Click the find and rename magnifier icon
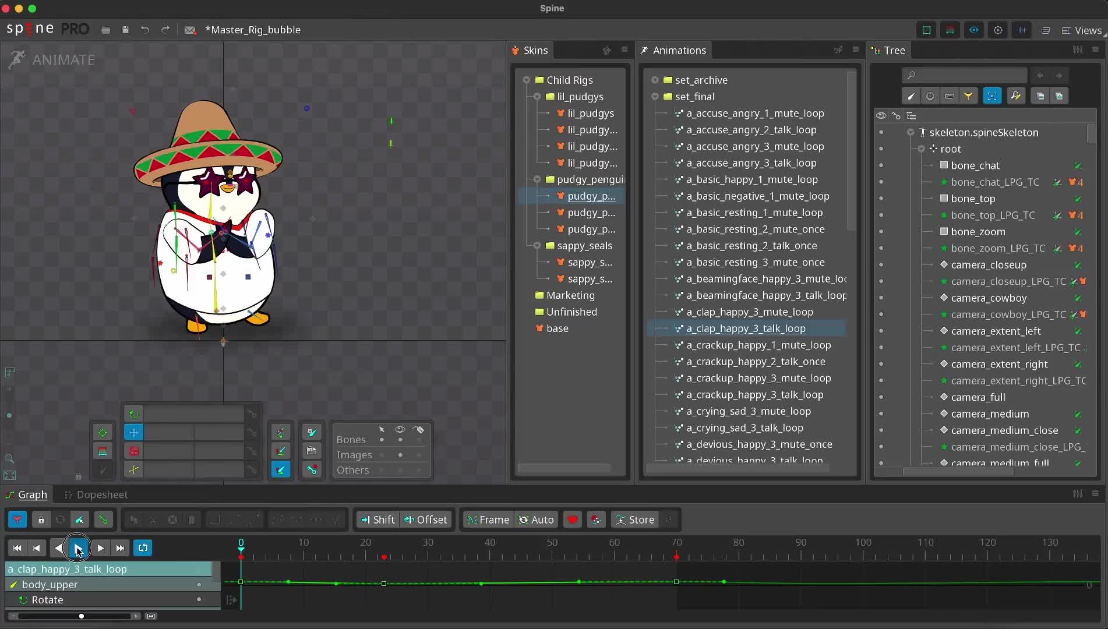Viewport: 1108px width, 629px height. [1015, 96]
